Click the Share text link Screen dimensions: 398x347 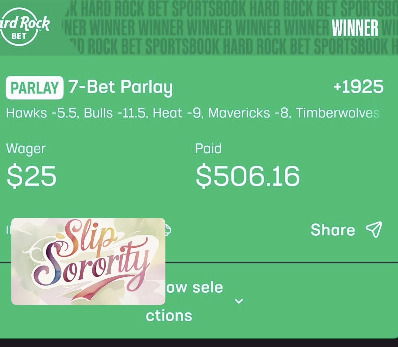pos(333,230)
